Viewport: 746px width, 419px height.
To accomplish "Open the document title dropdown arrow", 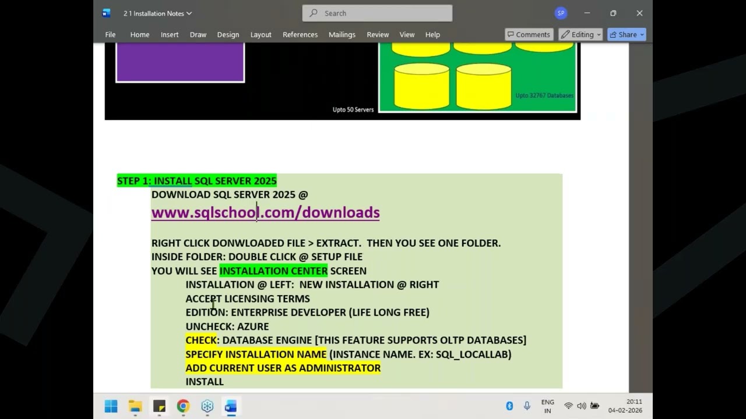I will (x=189, y=13).
